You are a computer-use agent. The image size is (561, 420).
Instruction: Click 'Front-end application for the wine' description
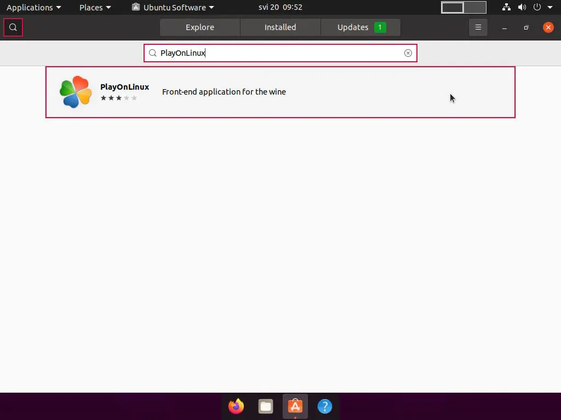click(224, 92)
